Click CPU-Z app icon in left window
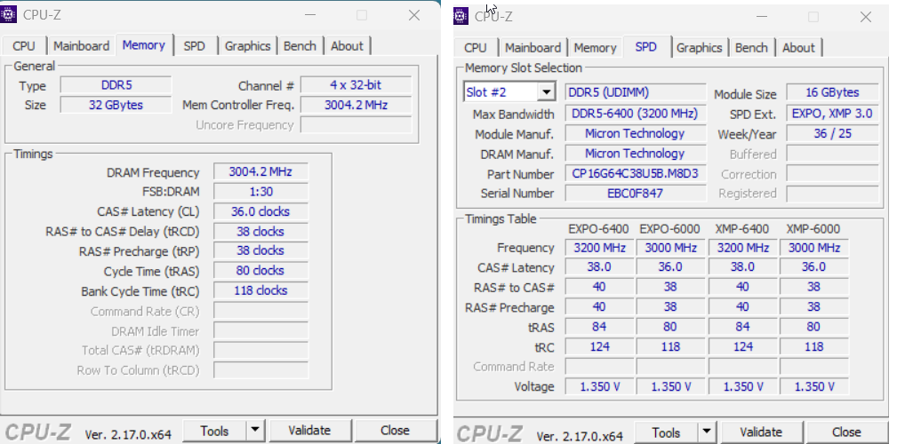Viewport: 913px width, 444px height. tap(9, 14)
